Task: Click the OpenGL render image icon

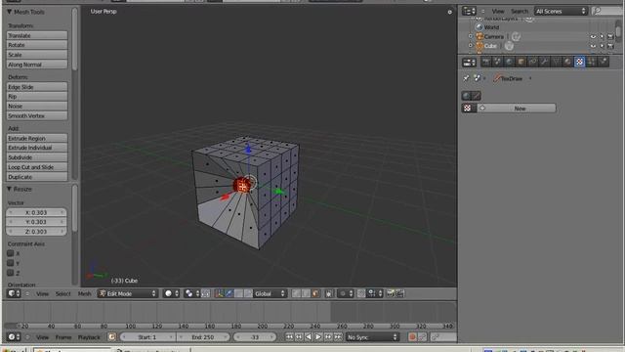Action: pyautogui.click(x=391, y=293)
